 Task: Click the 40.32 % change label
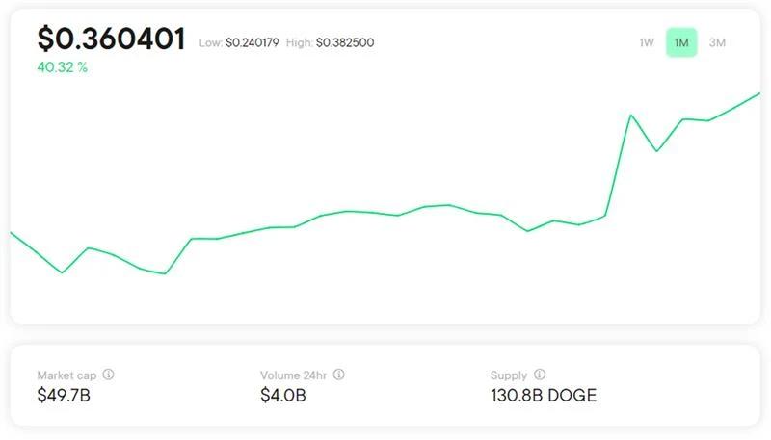click(x=63, y=67)
